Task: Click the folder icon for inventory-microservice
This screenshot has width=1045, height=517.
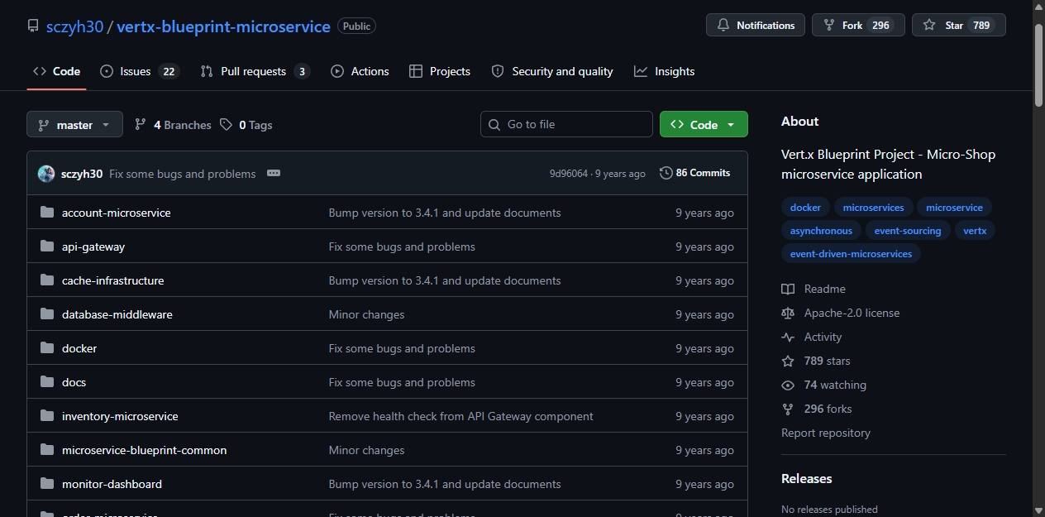Action: (x=47, y=416)
